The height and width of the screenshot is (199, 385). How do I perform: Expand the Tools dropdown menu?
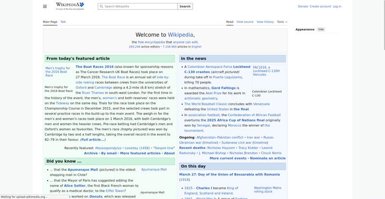pos(282,22)
